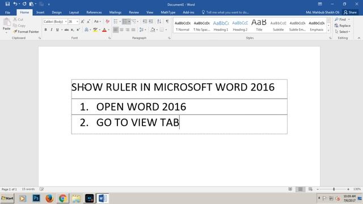
Task: Open the Change Case dropdown
Action: pos(98,22)
